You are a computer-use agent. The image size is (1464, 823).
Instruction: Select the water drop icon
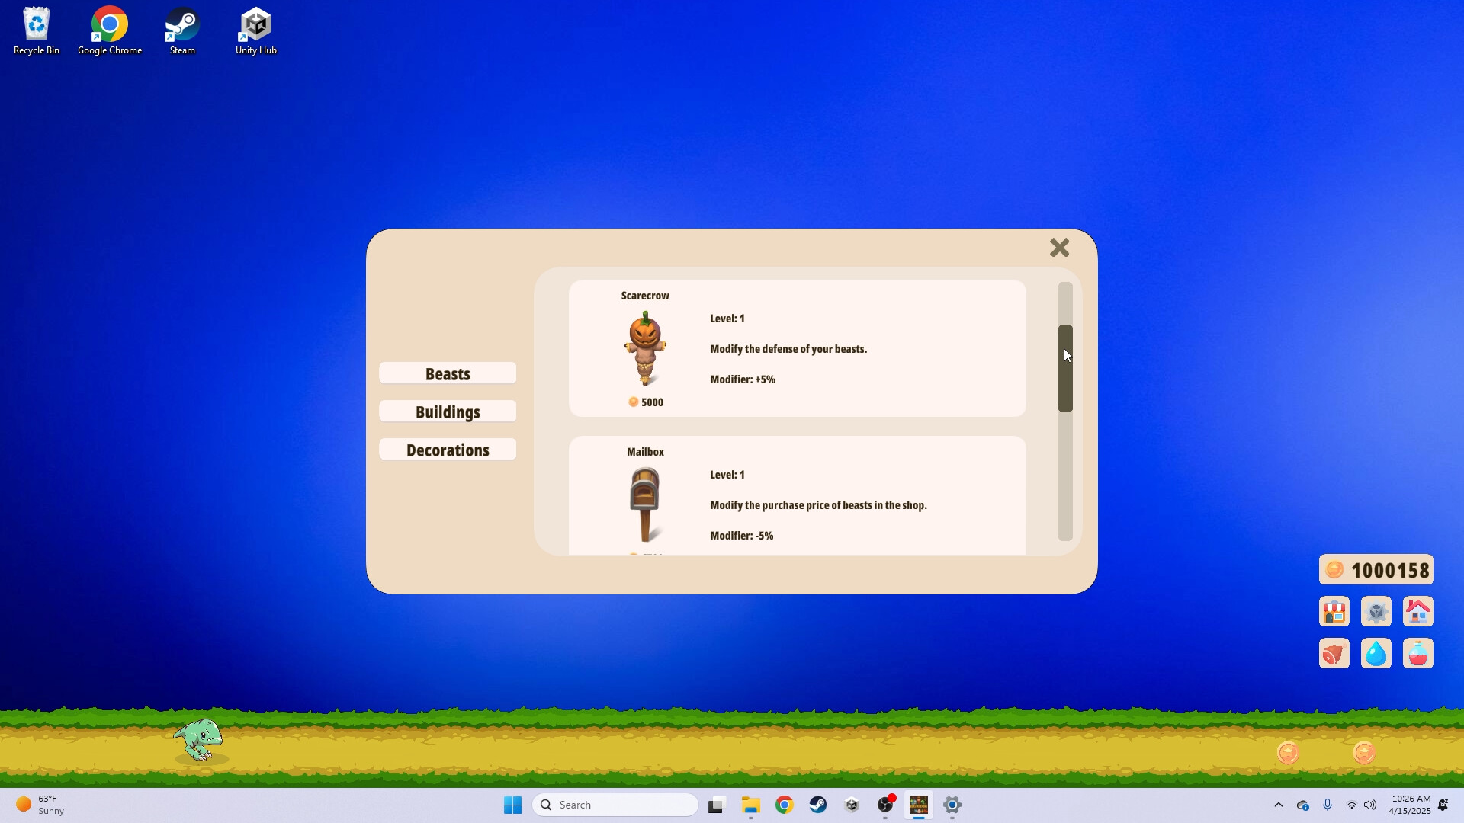coord(1376,653)
